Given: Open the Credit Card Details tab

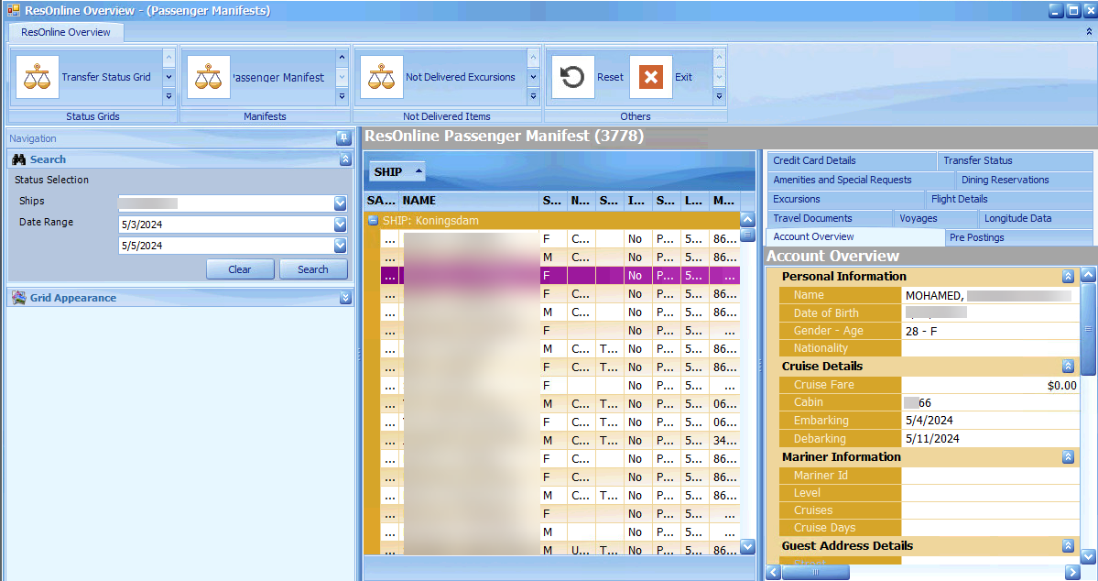Looking at the screenshot, I should 851,160.
